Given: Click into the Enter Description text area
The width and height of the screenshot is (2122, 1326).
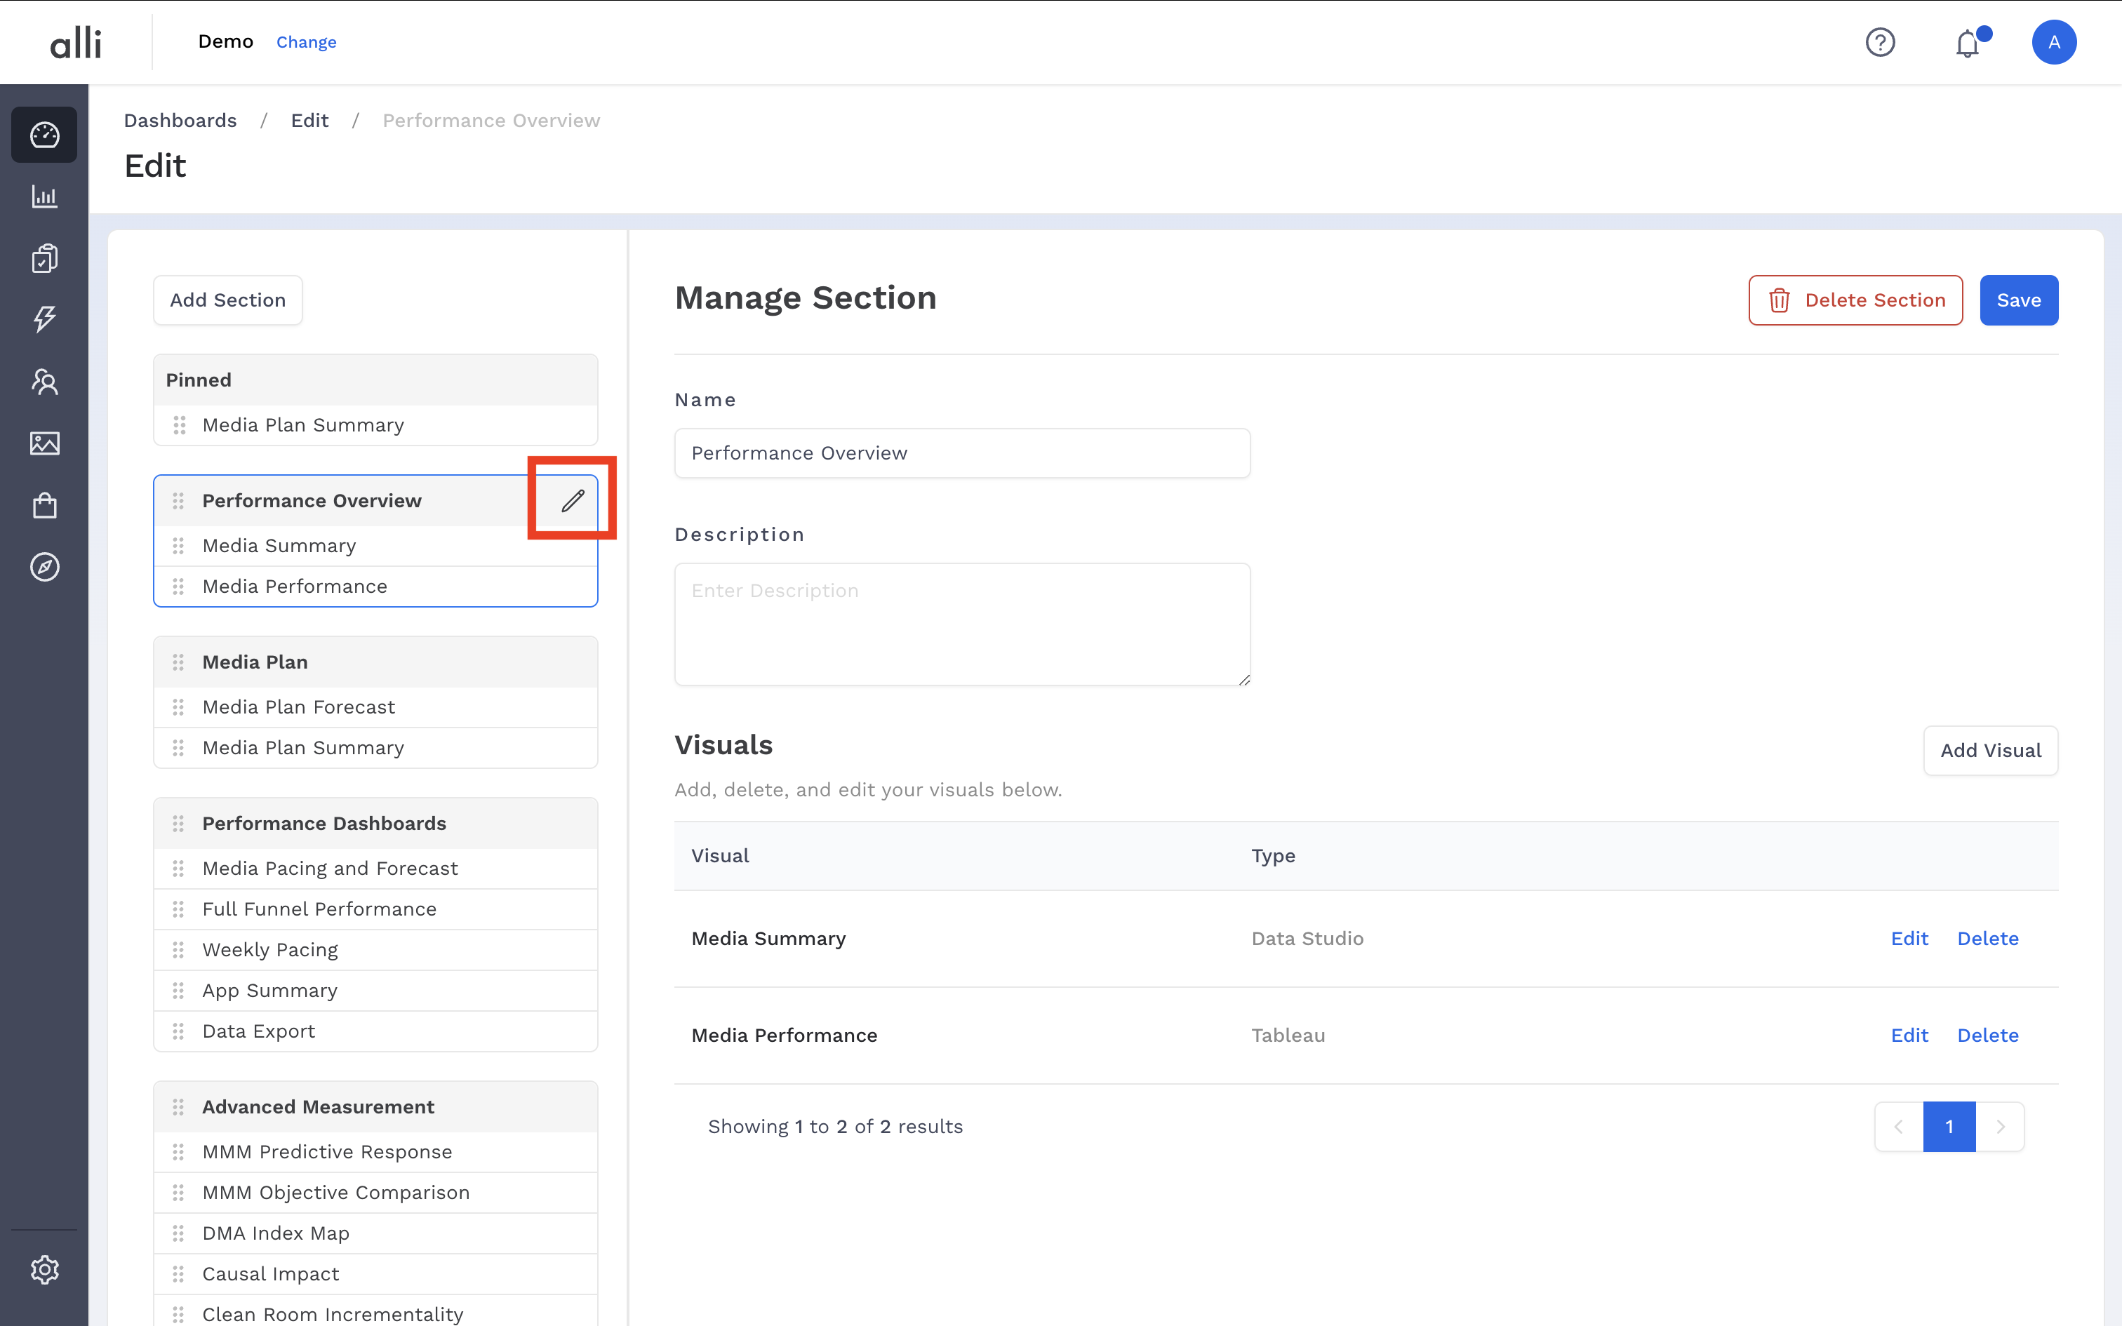Looking at the screenshot, I should [962, 624].
